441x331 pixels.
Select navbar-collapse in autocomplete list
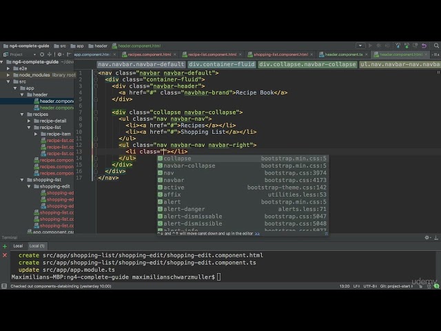(x=189, y=165)
